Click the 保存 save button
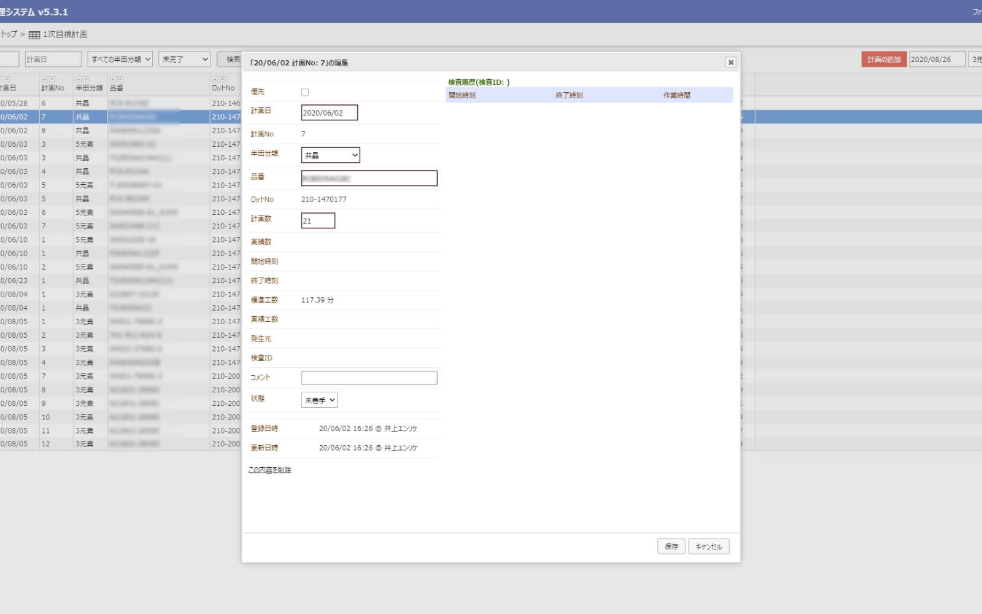982x614 pixels. point(671,546)
